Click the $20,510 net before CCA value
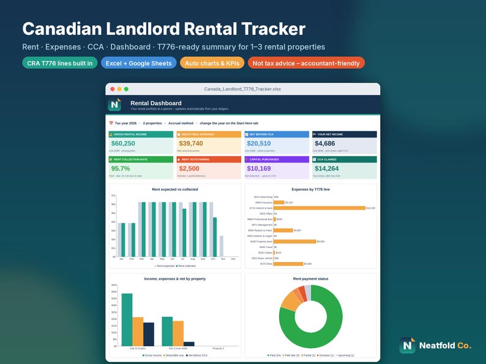Screen dimensions: 486x364 259,144
